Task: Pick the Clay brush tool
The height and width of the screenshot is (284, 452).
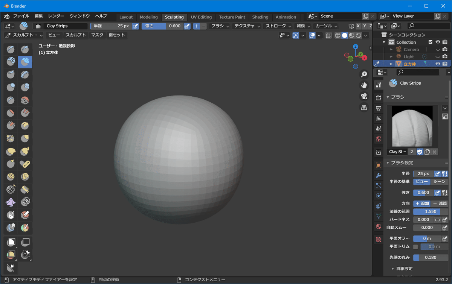Action: point(11,62)
